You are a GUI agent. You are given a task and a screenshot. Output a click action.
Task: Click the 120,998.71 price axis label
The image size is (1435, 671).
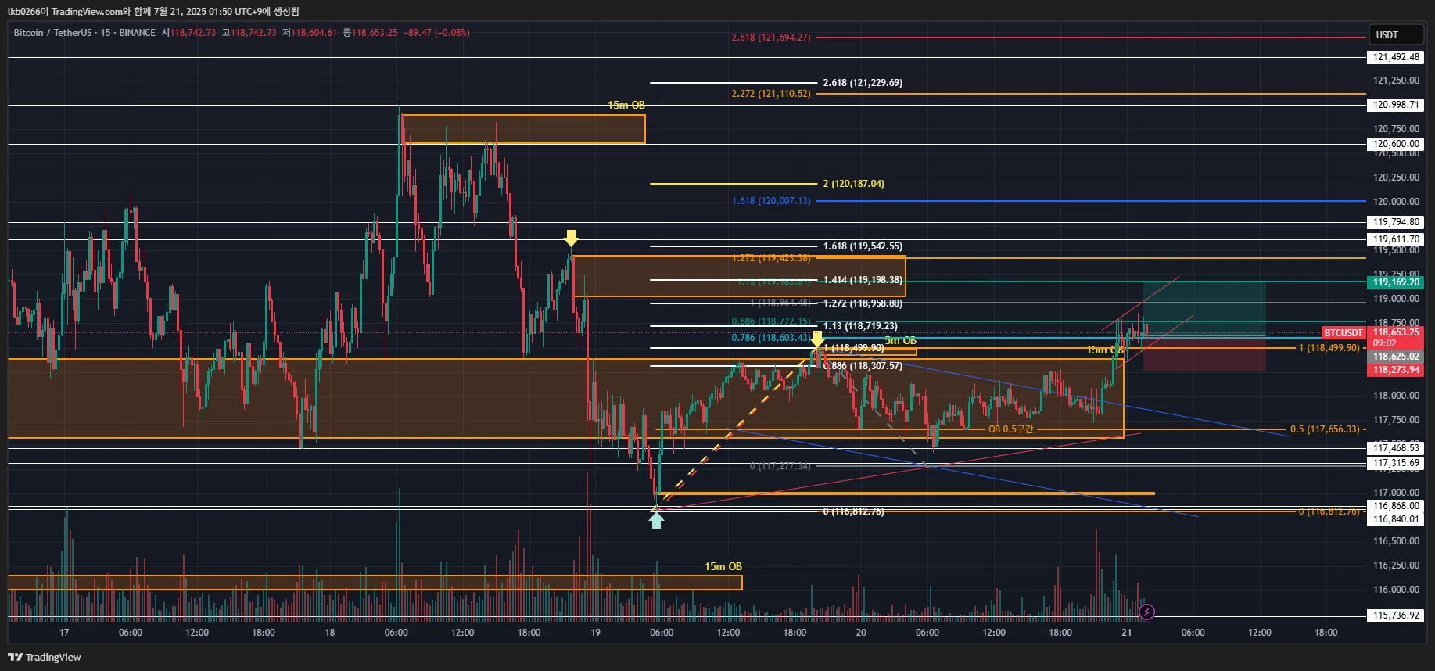tap(1396, 105)
